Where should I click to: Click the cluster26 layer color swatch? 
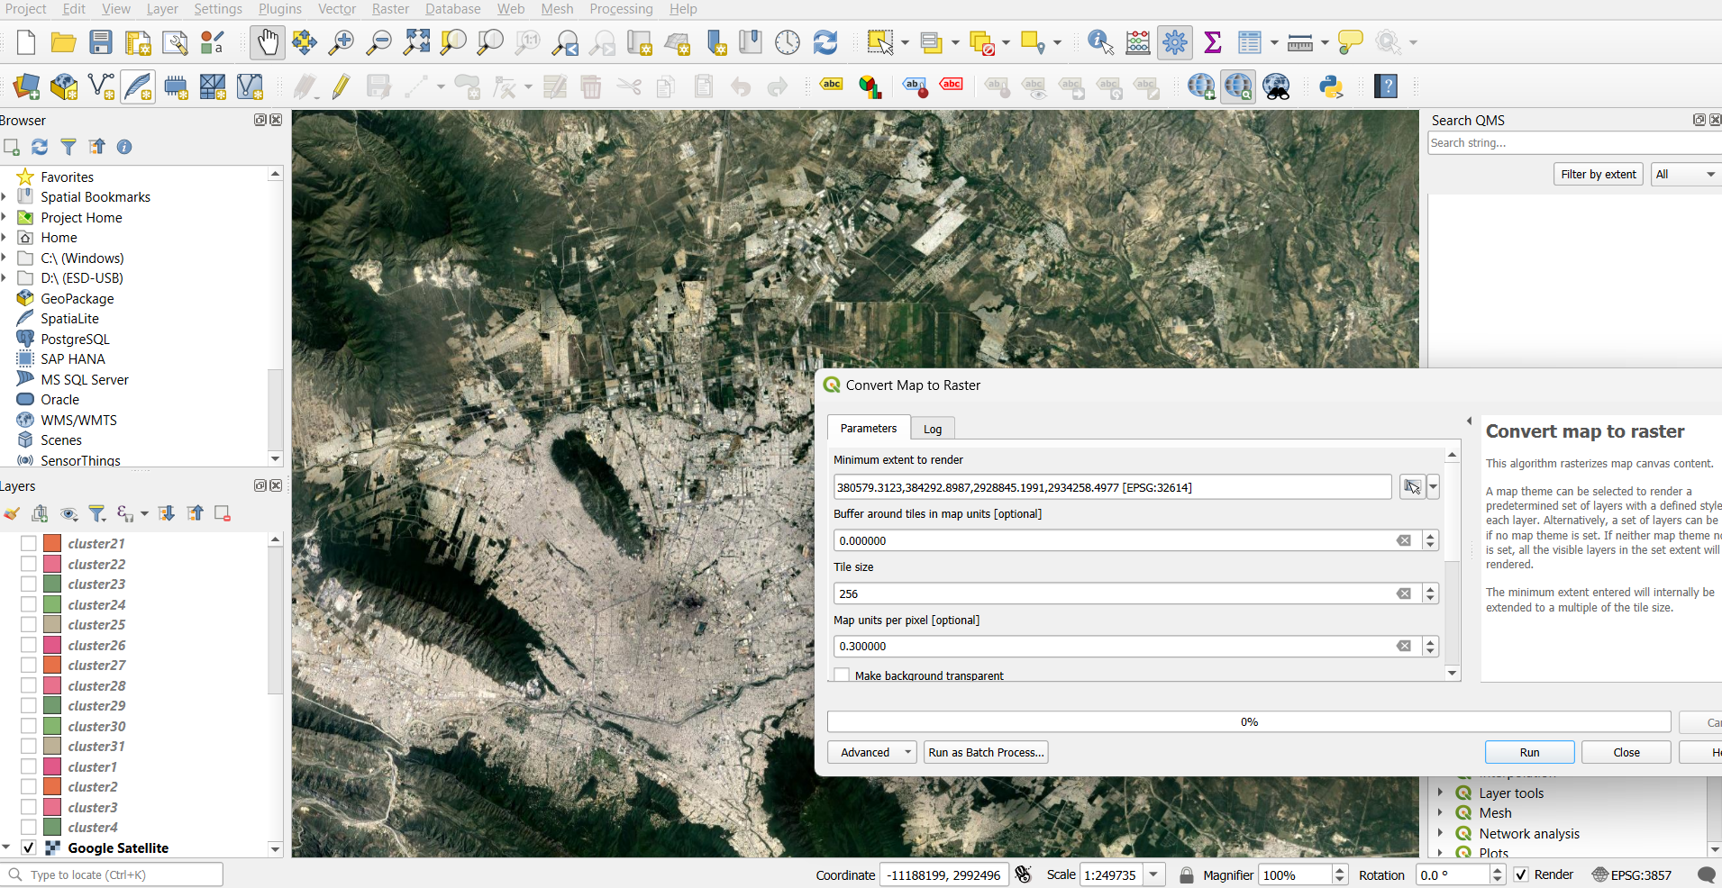52,645
